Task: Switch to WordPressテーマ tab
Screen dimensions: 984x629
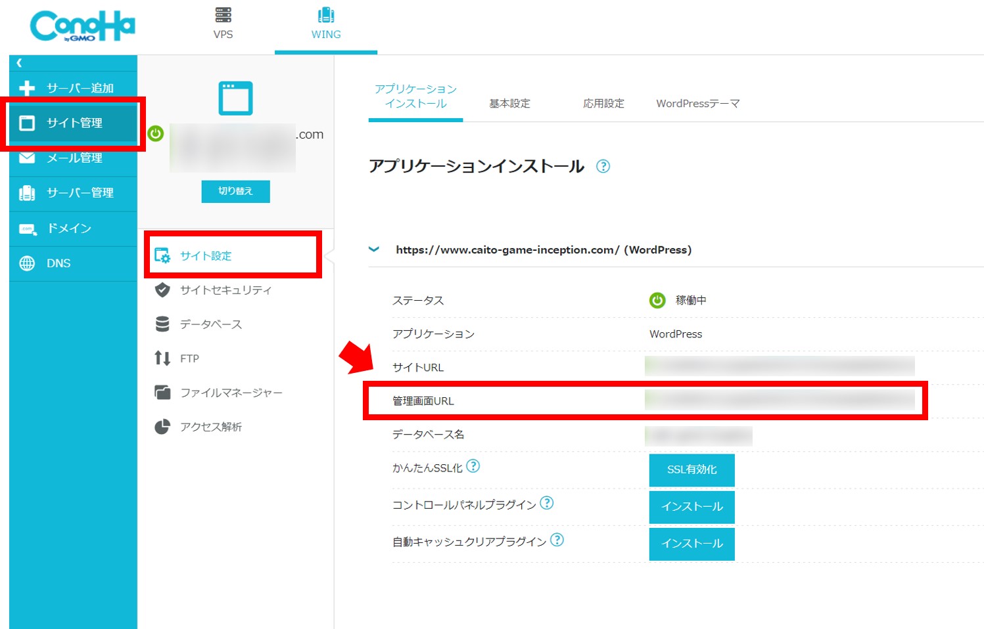Action: click(697, 103)
